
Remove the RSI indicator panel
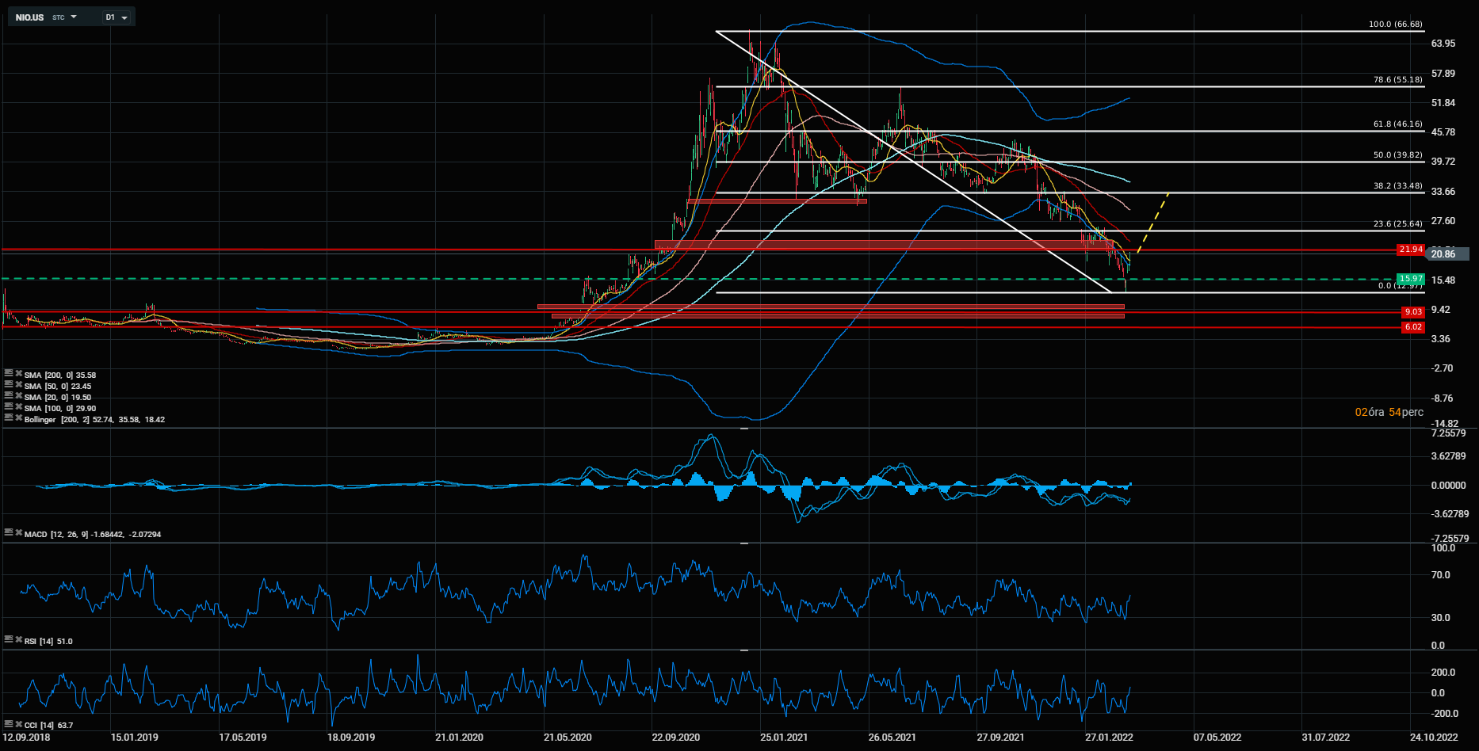tap(18, 639)
